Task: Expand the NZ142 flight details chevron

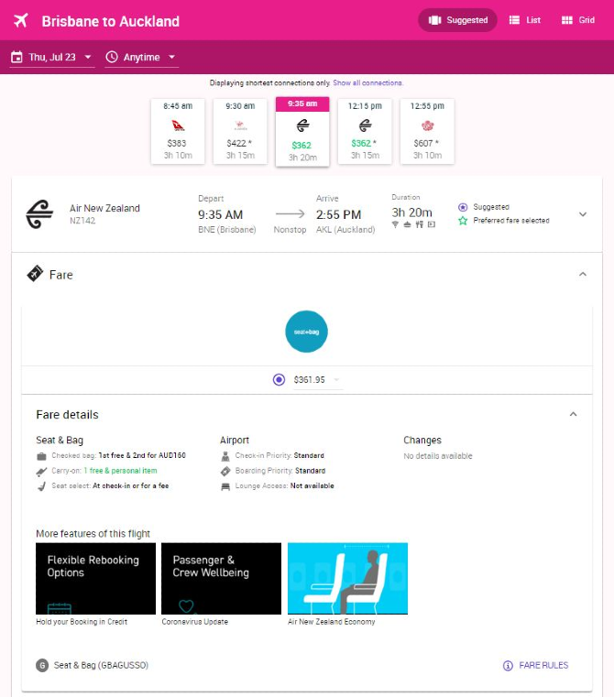Action: 583,214
